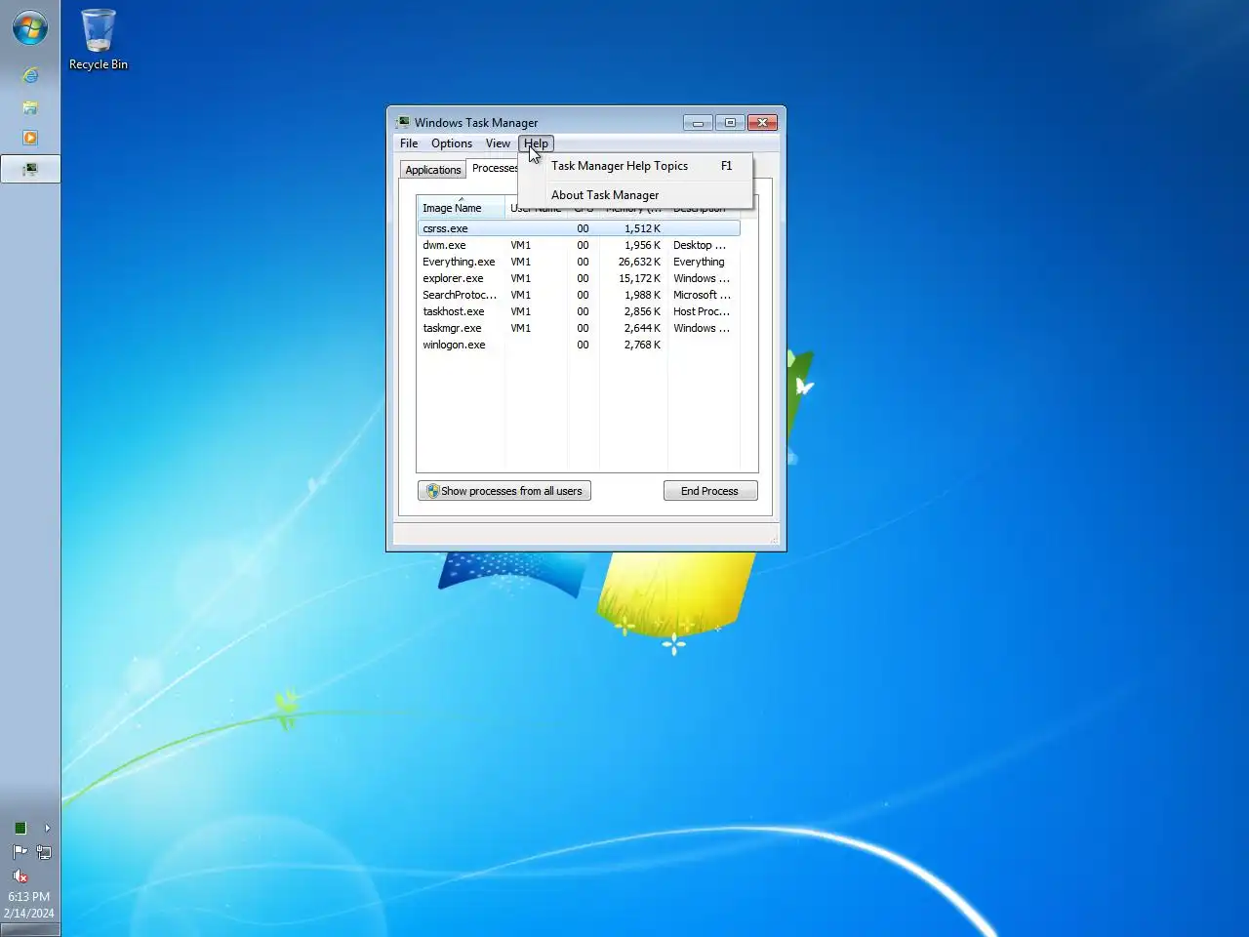Switch to the Processes tab

pyautogui.click(x=494, y=168)
